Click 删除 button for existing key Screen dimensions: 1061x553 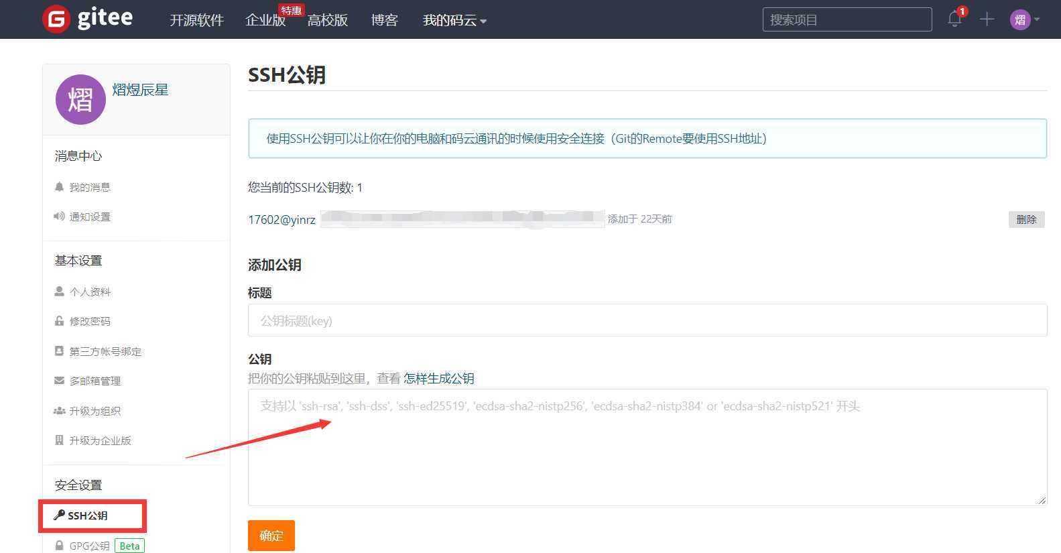(x=1026, y=219)
